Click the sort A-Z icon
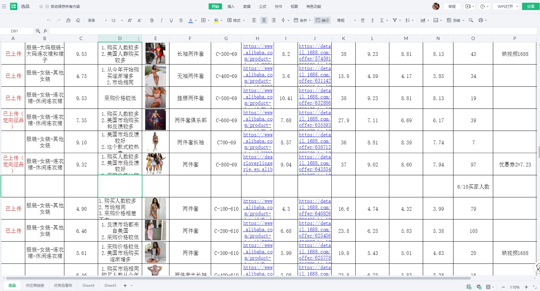 (407, 20)
